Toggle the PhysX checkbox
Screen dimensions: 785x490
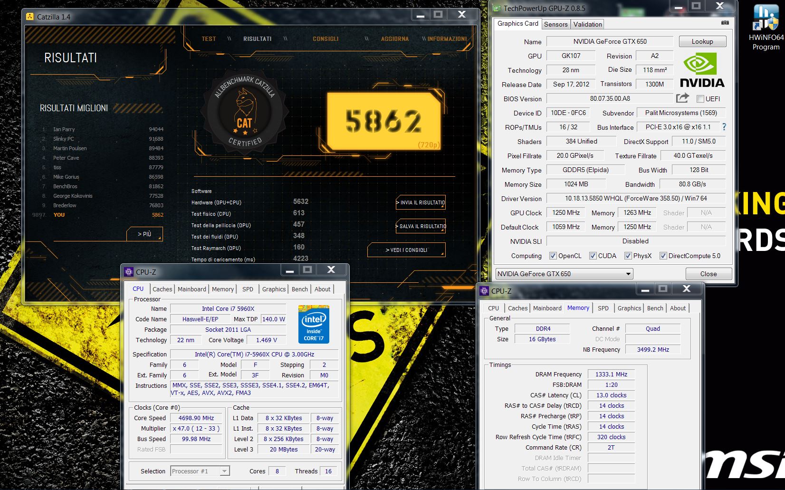(x=628, y=256)
